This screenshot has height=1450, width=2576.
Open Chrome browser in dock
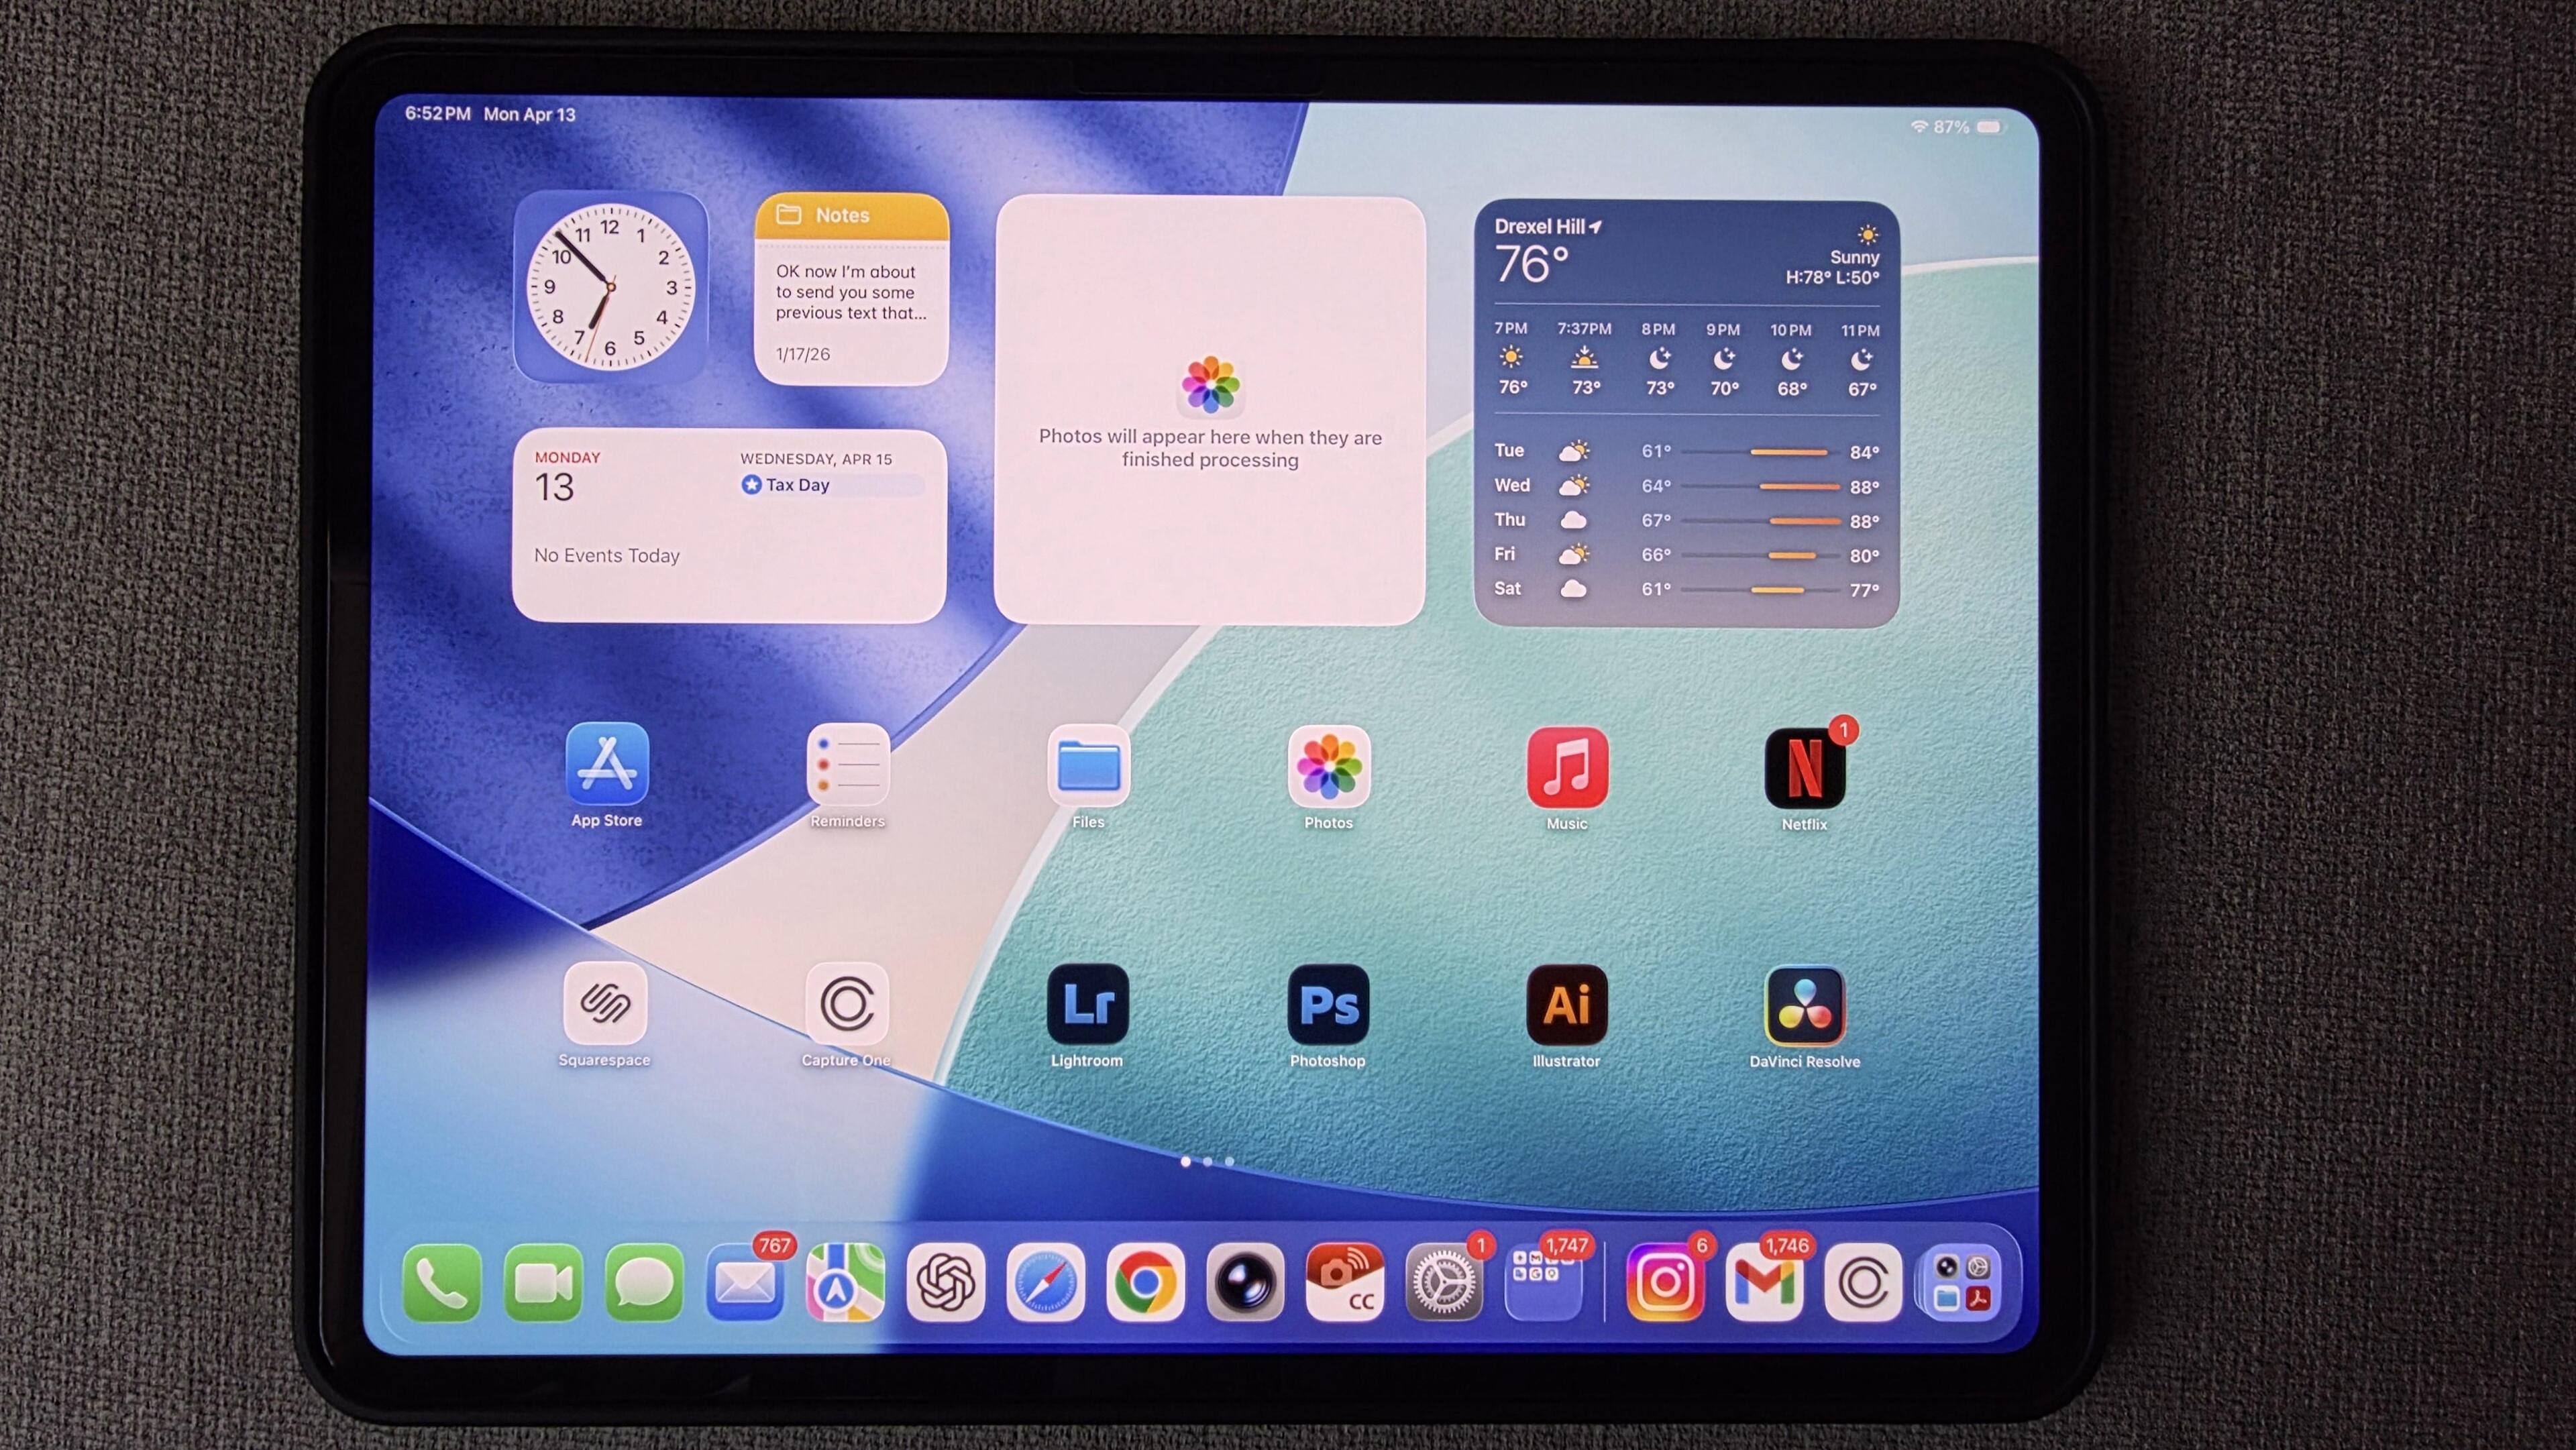1145,1282
